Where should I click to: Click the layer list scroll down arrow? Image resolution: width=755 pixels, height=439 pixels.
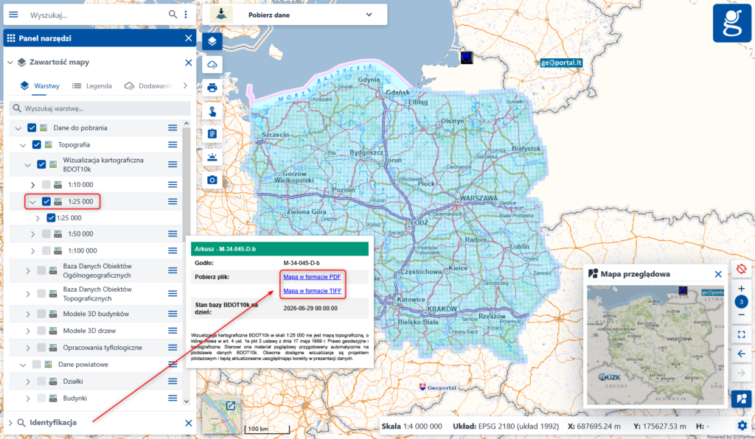[187, 401]
